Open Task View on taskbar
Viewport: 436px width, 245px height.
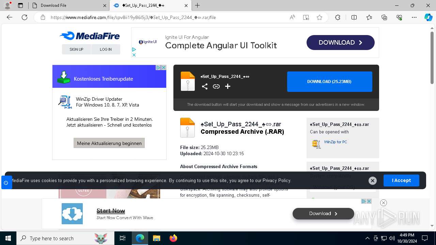click(123, 238)
